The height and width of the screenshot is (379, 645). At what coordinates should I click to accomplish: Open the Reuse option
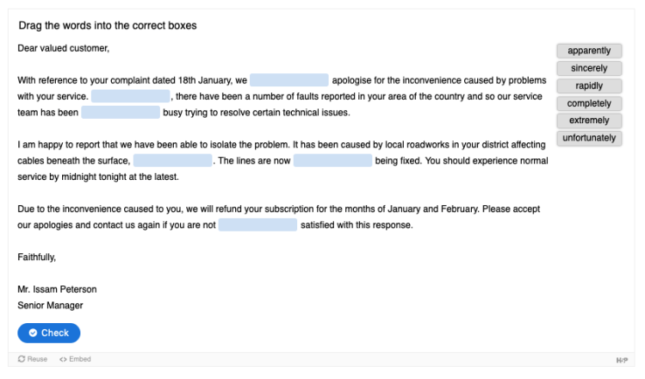(x=33, y=359)
